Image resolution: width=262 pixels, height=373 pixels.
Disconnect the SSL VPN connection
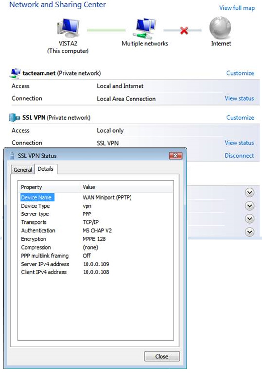coord(239,156)
